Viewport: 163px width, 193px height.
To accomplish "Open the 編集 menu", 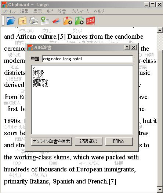I will 24,11.
